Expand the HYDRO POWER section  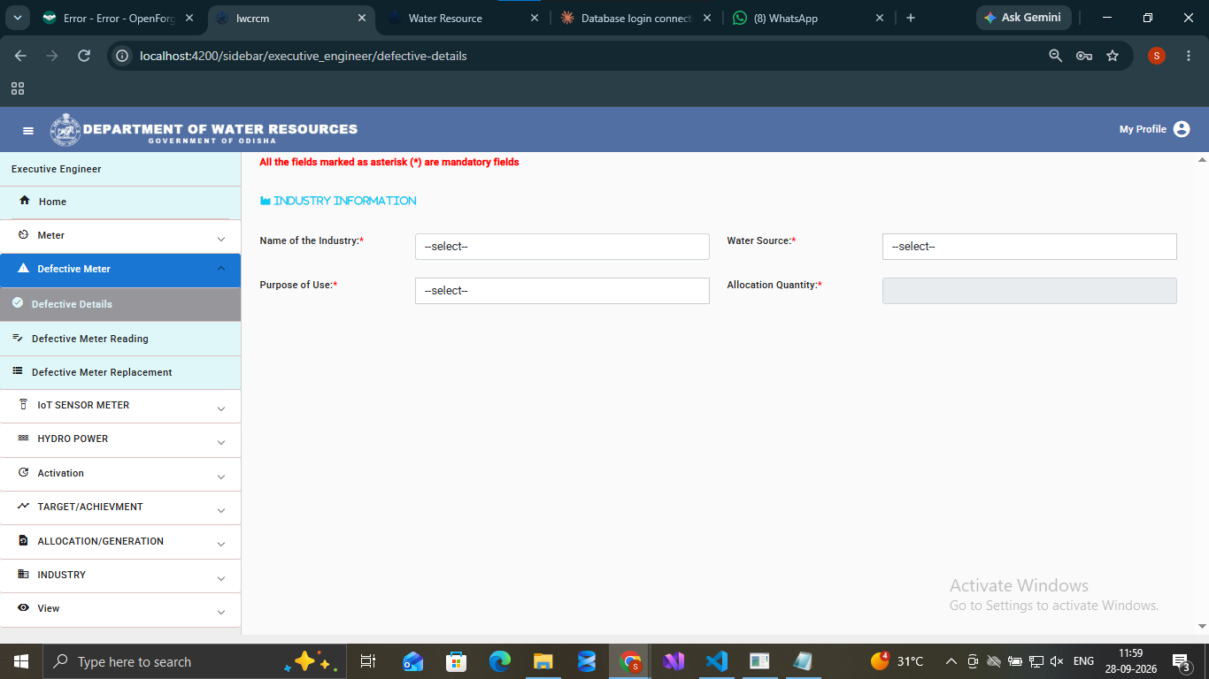click(x=120, y=439)
